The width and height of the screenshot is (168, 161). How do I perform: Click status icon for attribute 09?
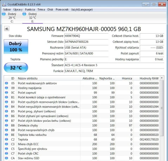pos(6,88)
